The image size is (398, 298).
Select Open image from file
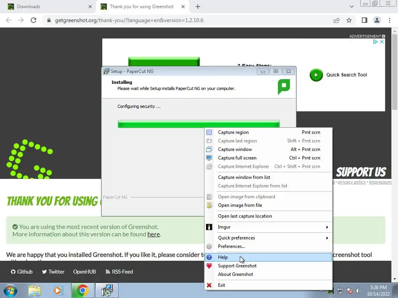coord(268,205)
